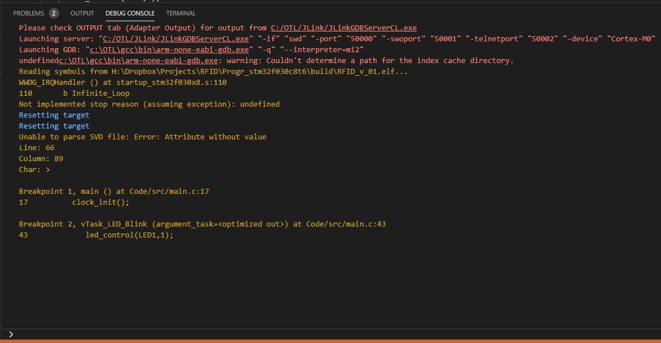Select the 'Char: >' text

click(x=34, y=170)
